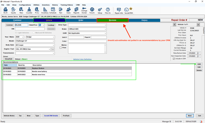Image resolution: width=205 pixels, height=123 pixels.
Task: Open the Engine / Fuel dropdown
Action: 50,49
